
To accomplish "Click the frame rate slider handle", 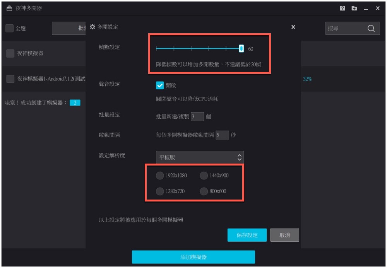I will tap(241, 49).
